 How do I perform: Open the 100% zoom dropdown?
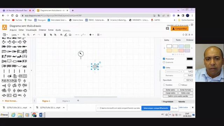15,35
